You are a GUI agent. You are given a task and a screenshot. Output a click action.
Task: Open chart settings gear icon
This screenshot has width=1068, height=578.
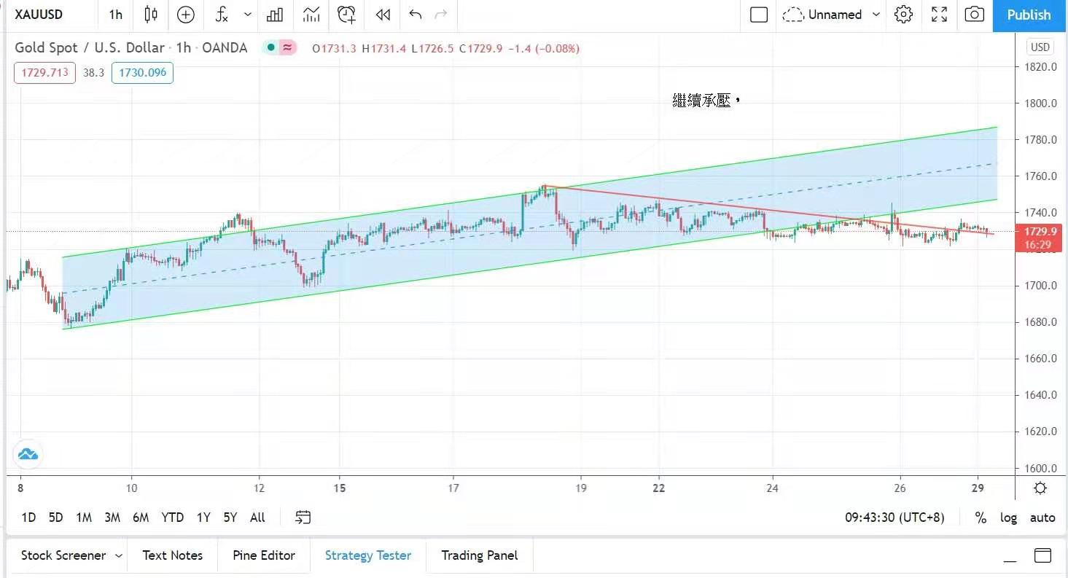(x=903, y=15)
